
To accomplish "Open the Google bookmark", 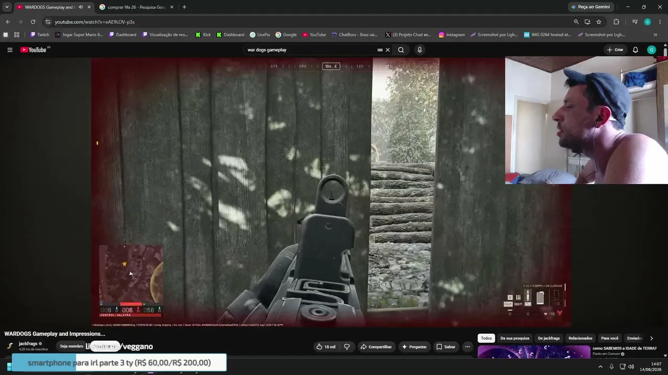I will [x=286, y=35].
